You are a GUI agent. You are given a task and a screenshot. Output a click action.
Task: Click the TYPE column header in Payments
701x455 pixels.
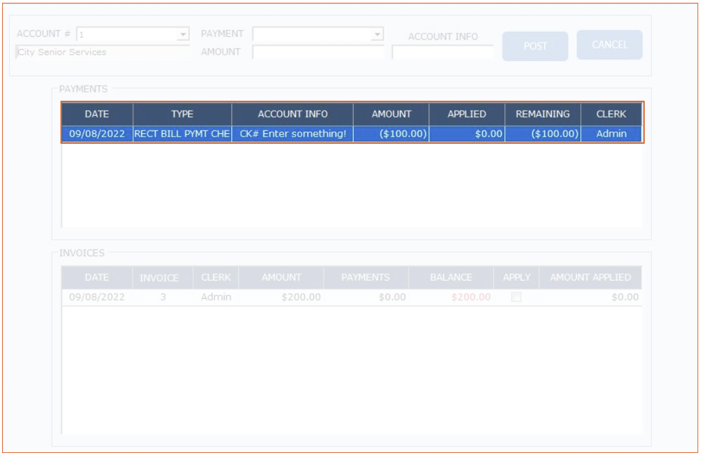[182, 114]
